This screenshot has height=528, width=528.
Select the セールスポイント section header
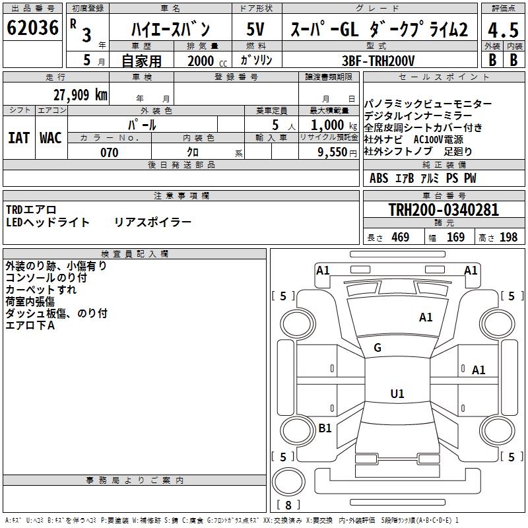coord(444,77)
